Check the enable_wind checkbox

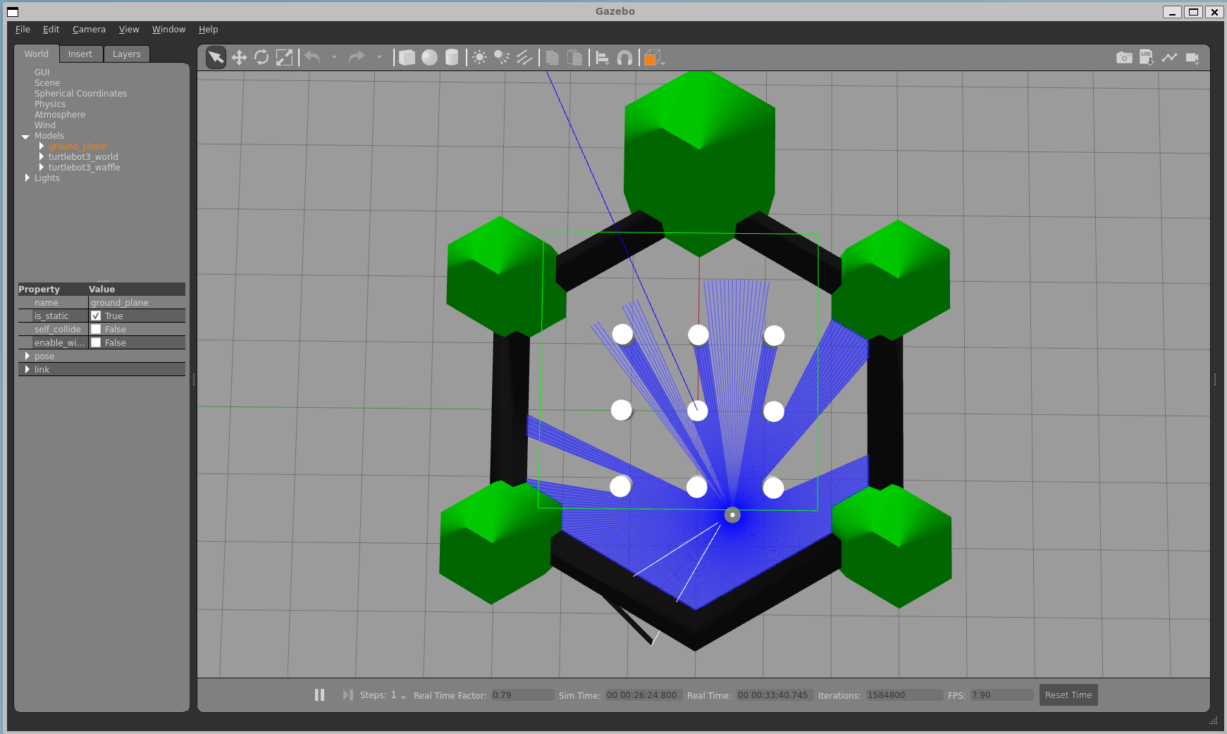(97, 342)
